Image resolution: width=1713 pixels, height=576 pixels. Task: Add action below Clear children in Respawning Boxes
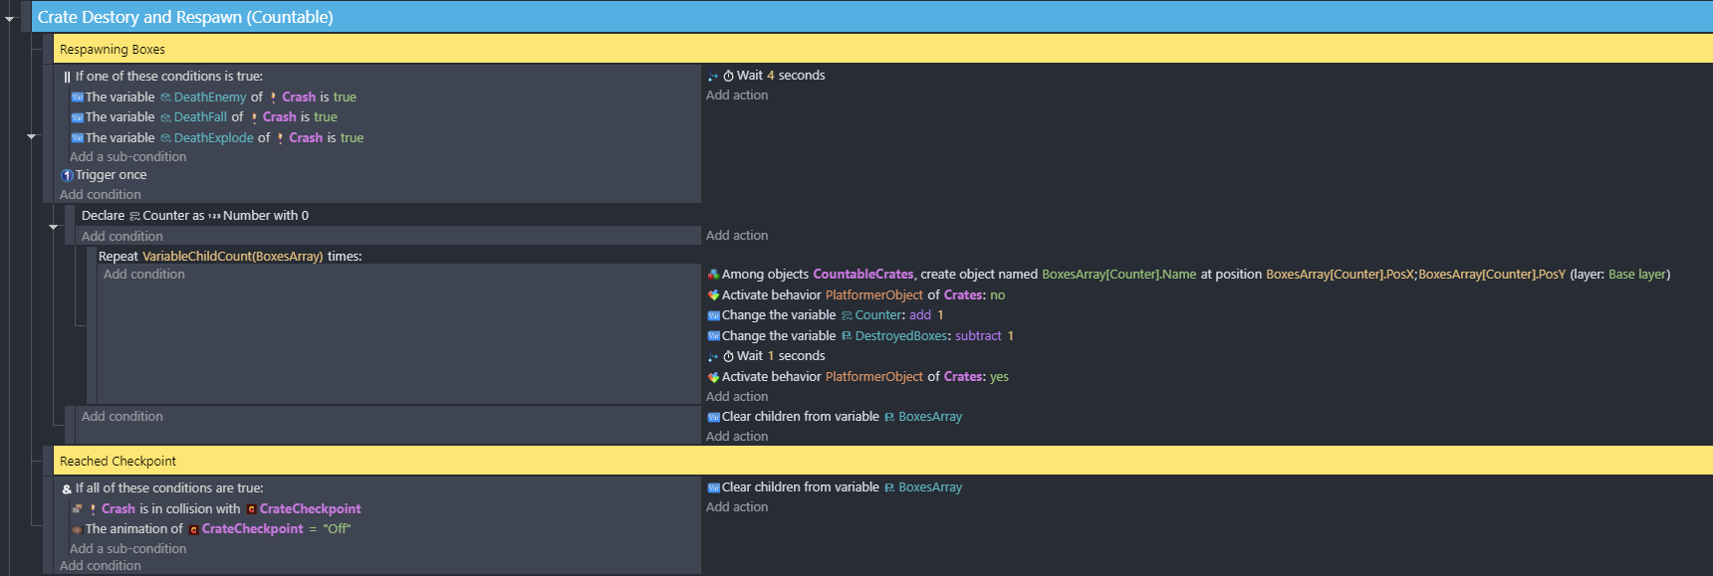point(737,437)
